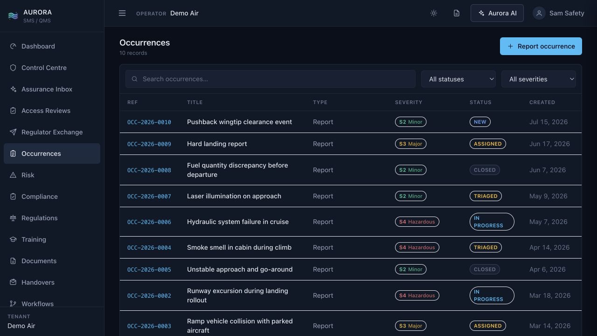Open occurrence OCC-2026-0010
This screenshot has height=336, width=597.
coord(149,122)
